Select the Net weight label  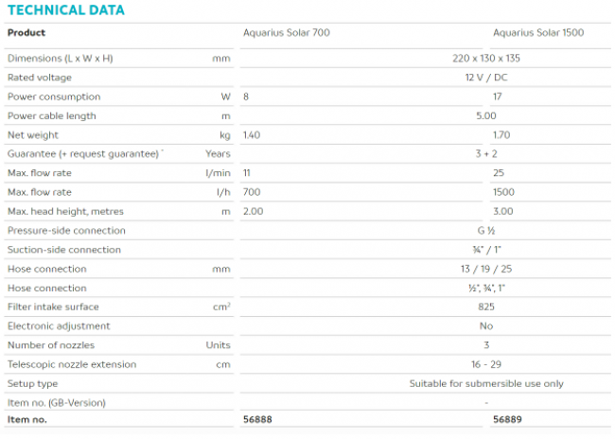[32, 135]
